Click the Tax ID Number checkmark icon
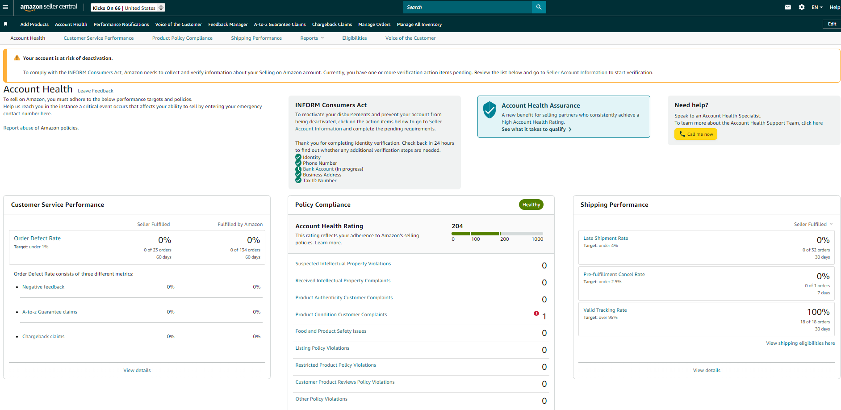This screenshot has width=841, height=410. point(298,180)
